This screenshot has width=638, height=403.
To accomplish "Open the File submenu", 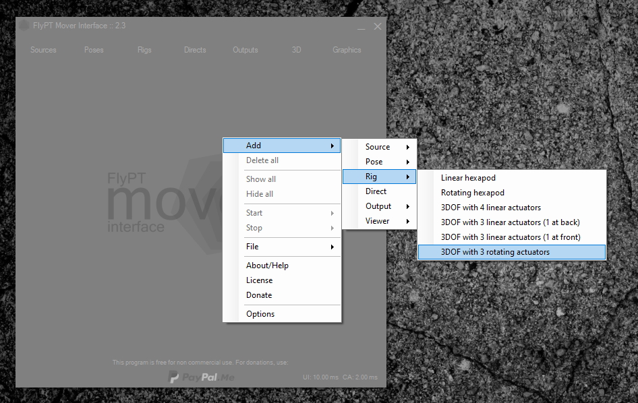I will 281,247.
